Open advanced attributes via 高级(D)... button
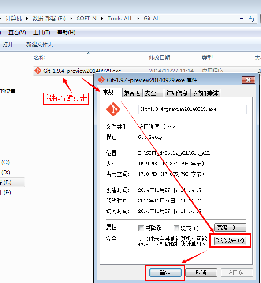Viewport: 261px width, 283px height. (x=230, y=227)
